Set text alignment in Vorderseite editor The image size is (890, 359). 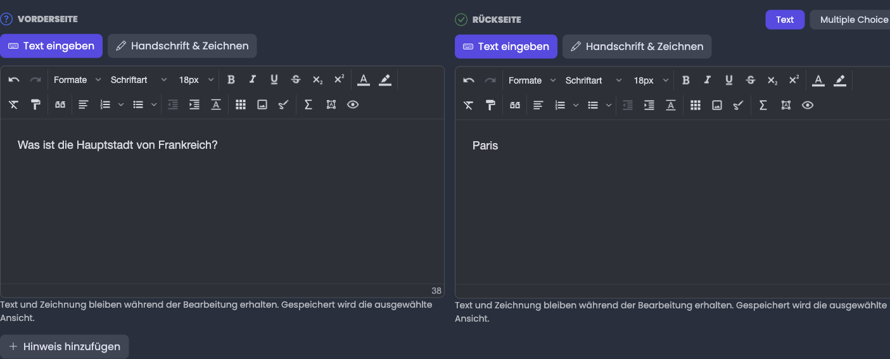pyautogui.click(x=84, y=105)
